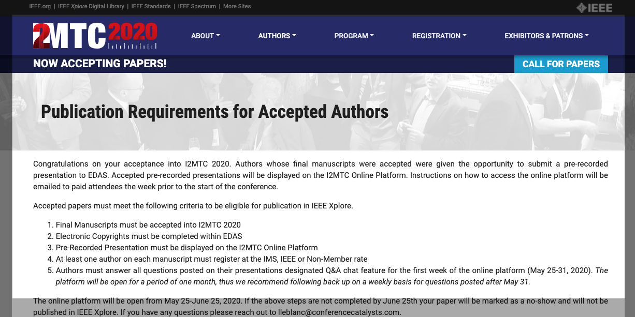Click the lleblanc@conferencecatalysts.com email text

[x=340, y=312]
